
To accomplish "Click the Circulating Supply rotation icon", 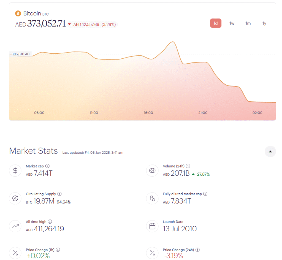I will click(15, 198).
